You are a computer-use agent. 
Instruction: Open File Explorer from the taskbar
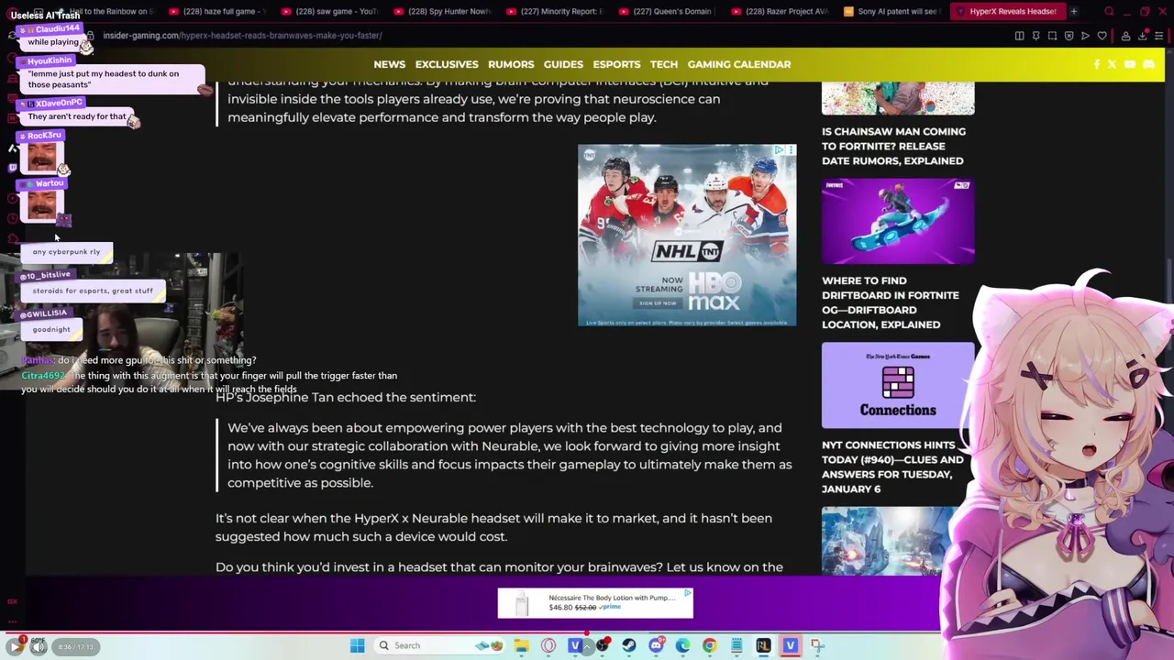point(522,645)
